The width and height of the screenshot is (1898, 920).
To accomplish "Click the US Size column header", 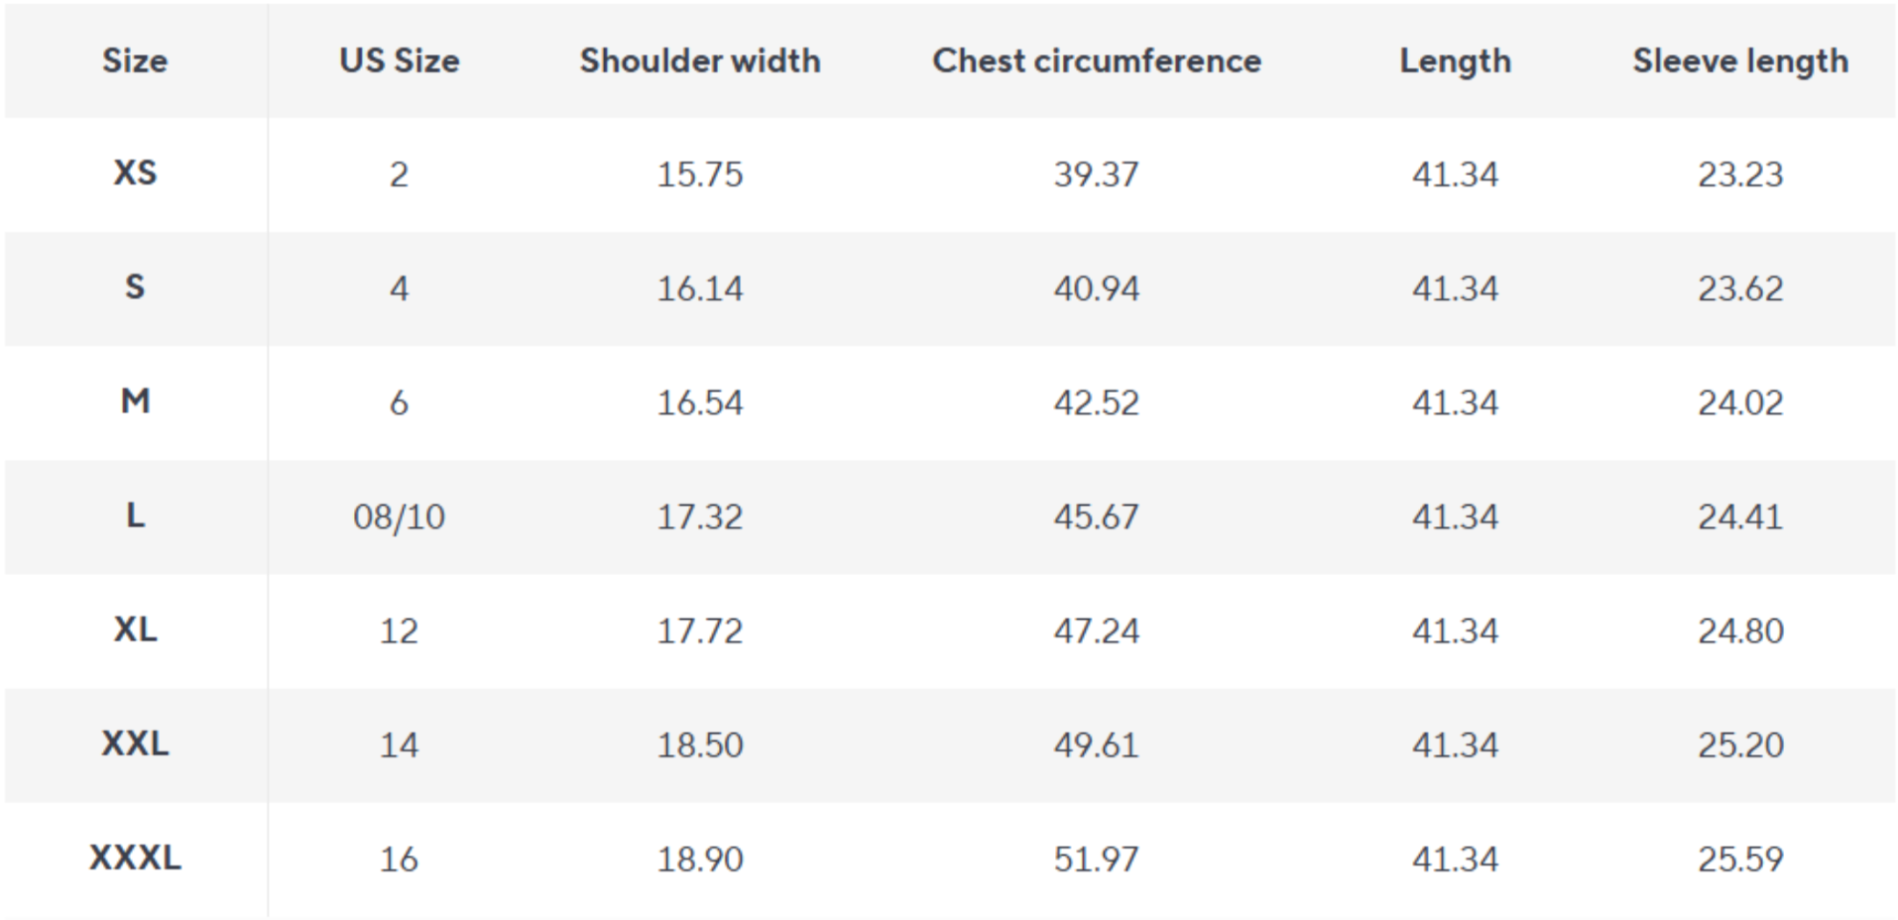I will click(x=399, y=60).
